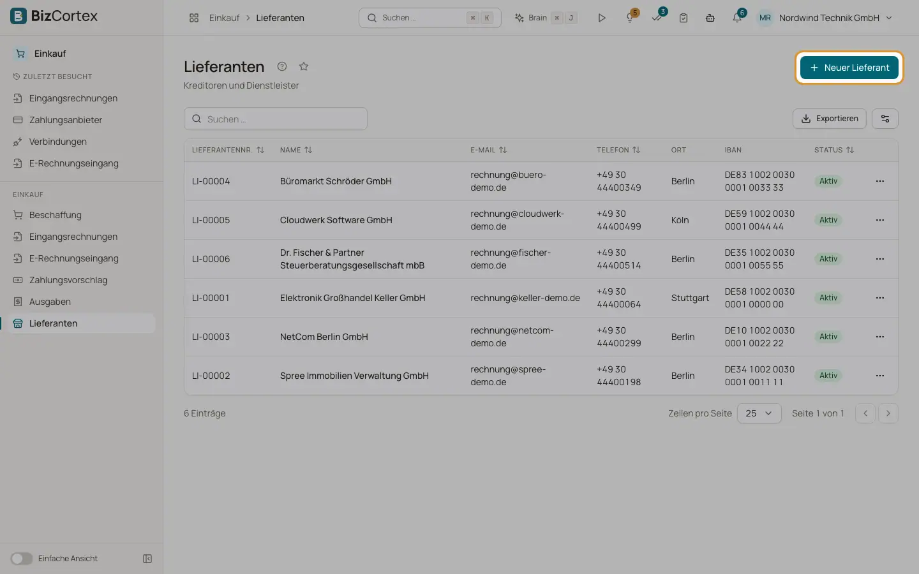Open row actions for Spree Immobilien Verwaltung GmbH
This screenshot has width=919, height=574.
[880, 376]
